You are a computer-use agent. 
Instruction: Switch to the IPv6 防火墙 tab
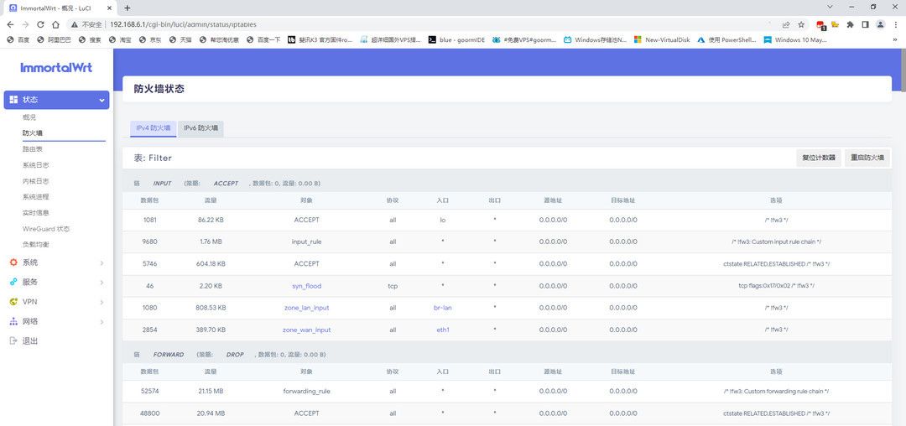pos(200,128)
